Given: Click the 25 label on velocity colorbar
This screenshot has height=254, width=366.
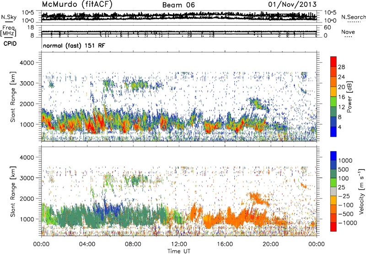Looking at the screenshot, I should coord(341,187).
